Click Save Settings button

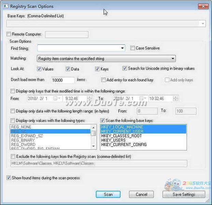(184, 194)
